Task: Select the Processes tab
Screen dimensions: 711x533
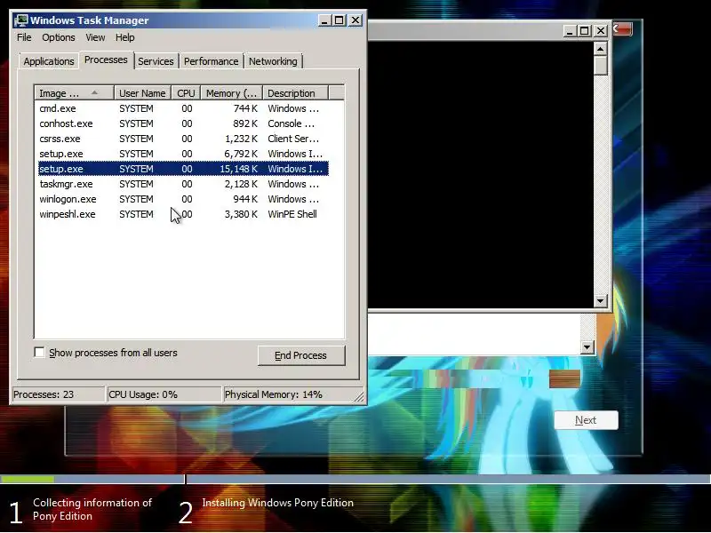Action: click(106, 60)
